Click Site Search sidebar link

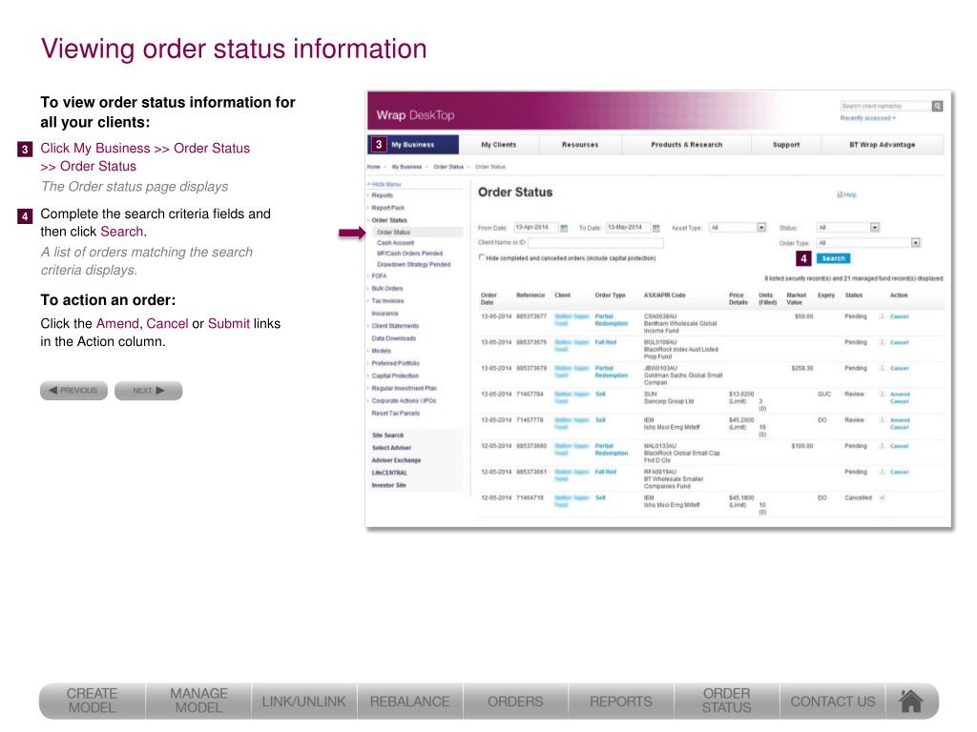tap(387, 435)
